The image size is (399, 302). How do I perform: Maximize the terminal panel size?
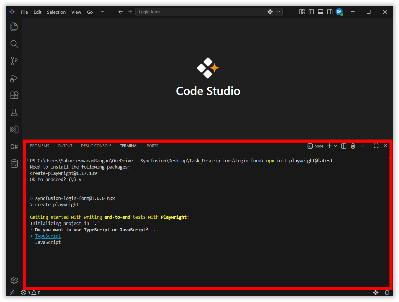tap(376, 146)
